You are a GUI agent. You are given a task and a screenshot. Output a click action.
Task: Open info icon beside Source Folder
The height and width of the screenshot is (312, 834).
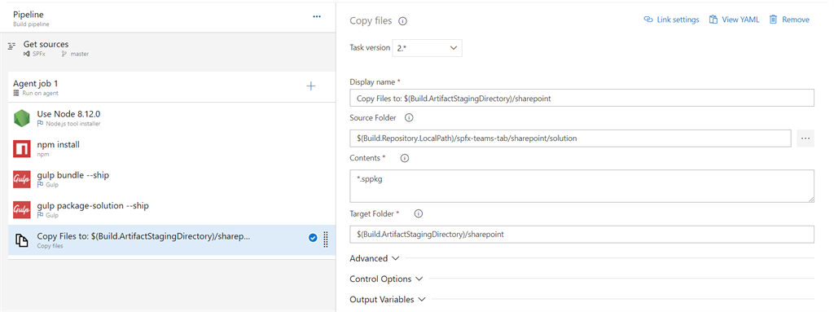pos(409,117)
